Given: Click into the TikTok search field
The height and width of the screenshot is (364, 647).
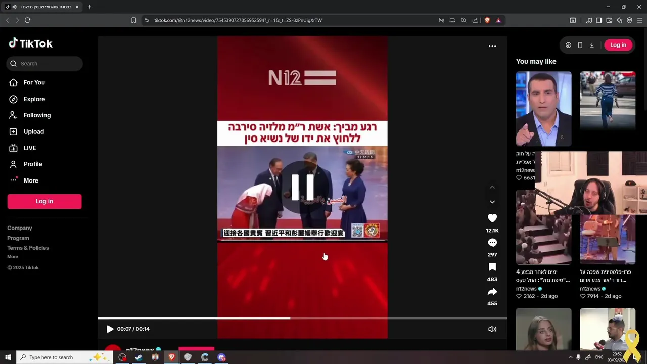Looking at the screenshot, I should pos(44,63).
